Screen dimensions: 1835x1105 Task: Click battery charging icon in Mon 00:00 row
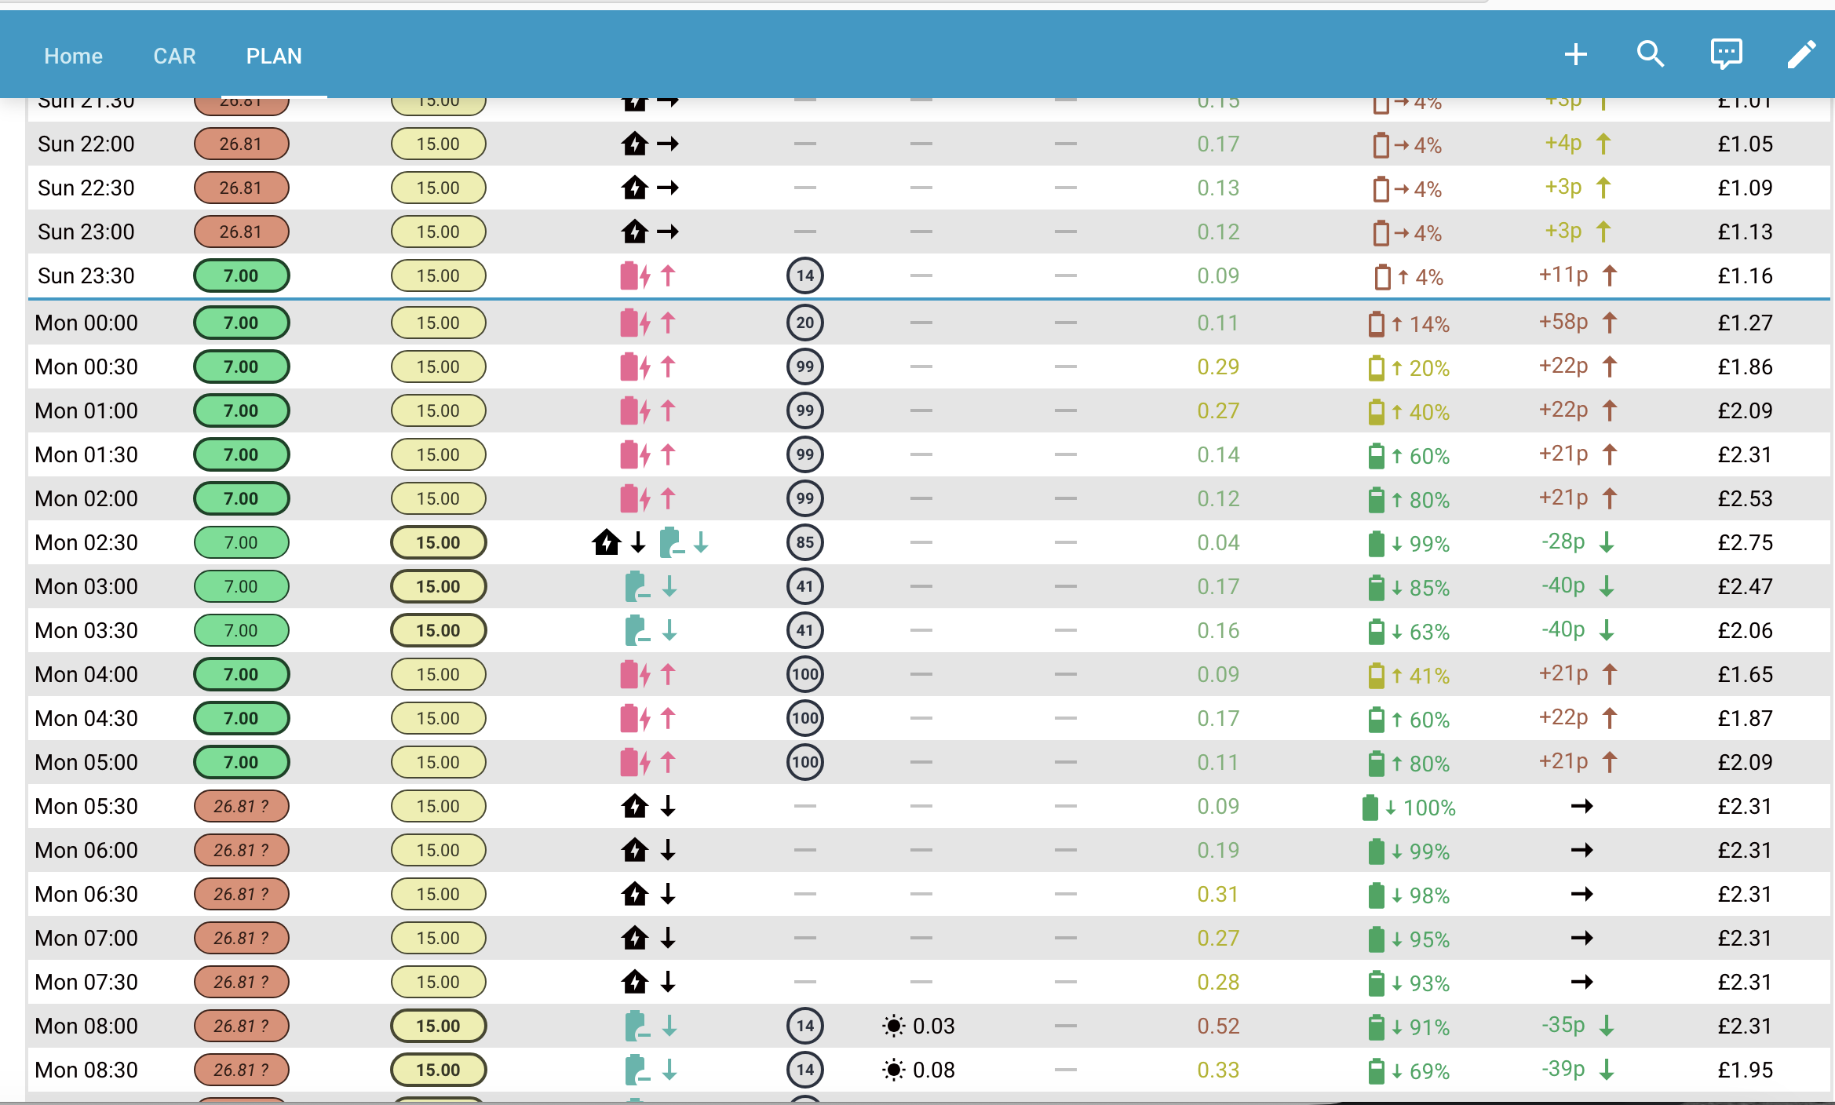click(x=635, y=323)
